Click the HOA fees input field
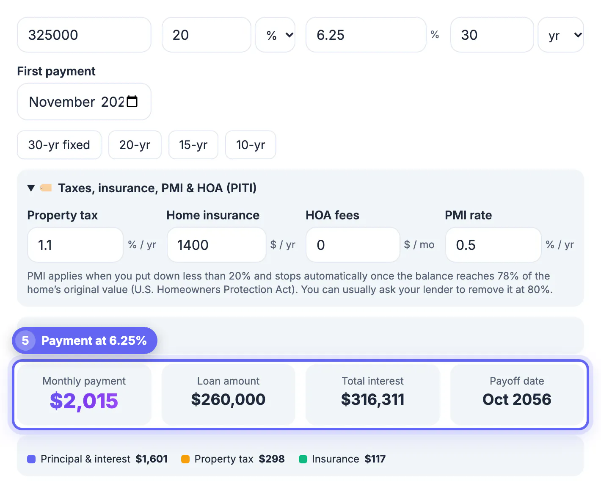Screen dimensions: 601x493 [353, 245]
